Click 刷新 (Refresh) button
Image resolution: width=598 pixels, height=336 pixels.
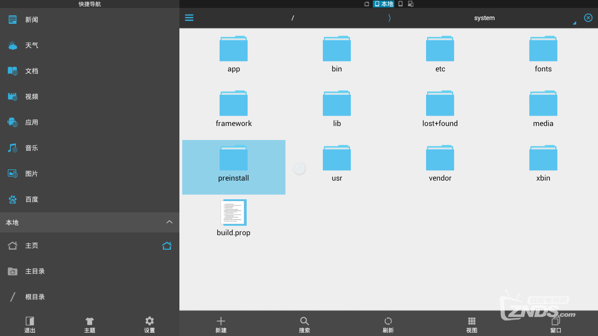(x=388, y=324)
